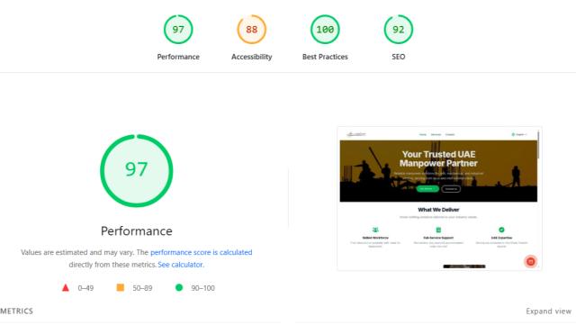Open the 'performance score is calculated' link
576x325 pixels.
[x=202, y=252]
